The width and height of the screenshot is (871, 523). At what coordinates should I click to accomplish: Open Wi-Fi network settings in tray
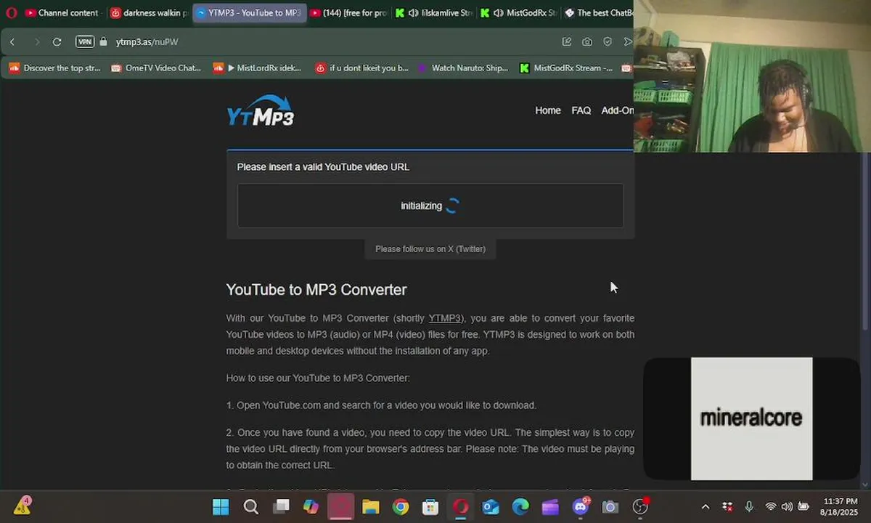click(x=770, y=507)
